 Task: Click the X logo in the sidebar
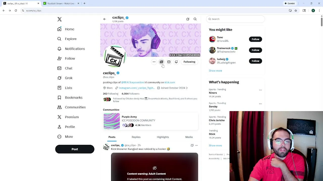tap(60, 19)
